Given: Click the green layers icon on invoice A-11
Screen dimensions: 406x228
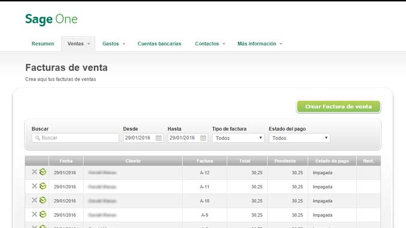Looking at the screenshot, I should coord(43,186).
